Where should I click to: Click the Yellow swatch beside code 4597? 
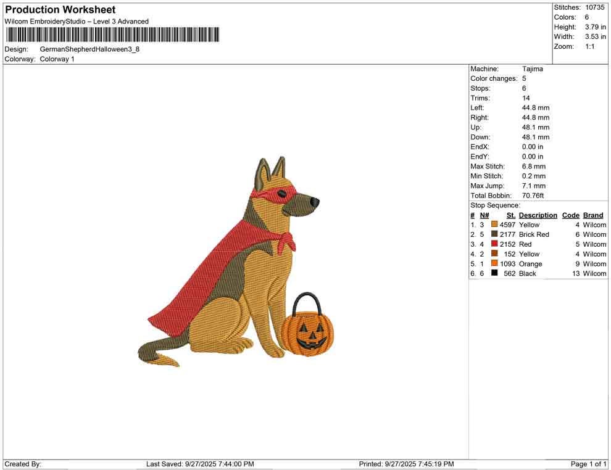(493, 225)
